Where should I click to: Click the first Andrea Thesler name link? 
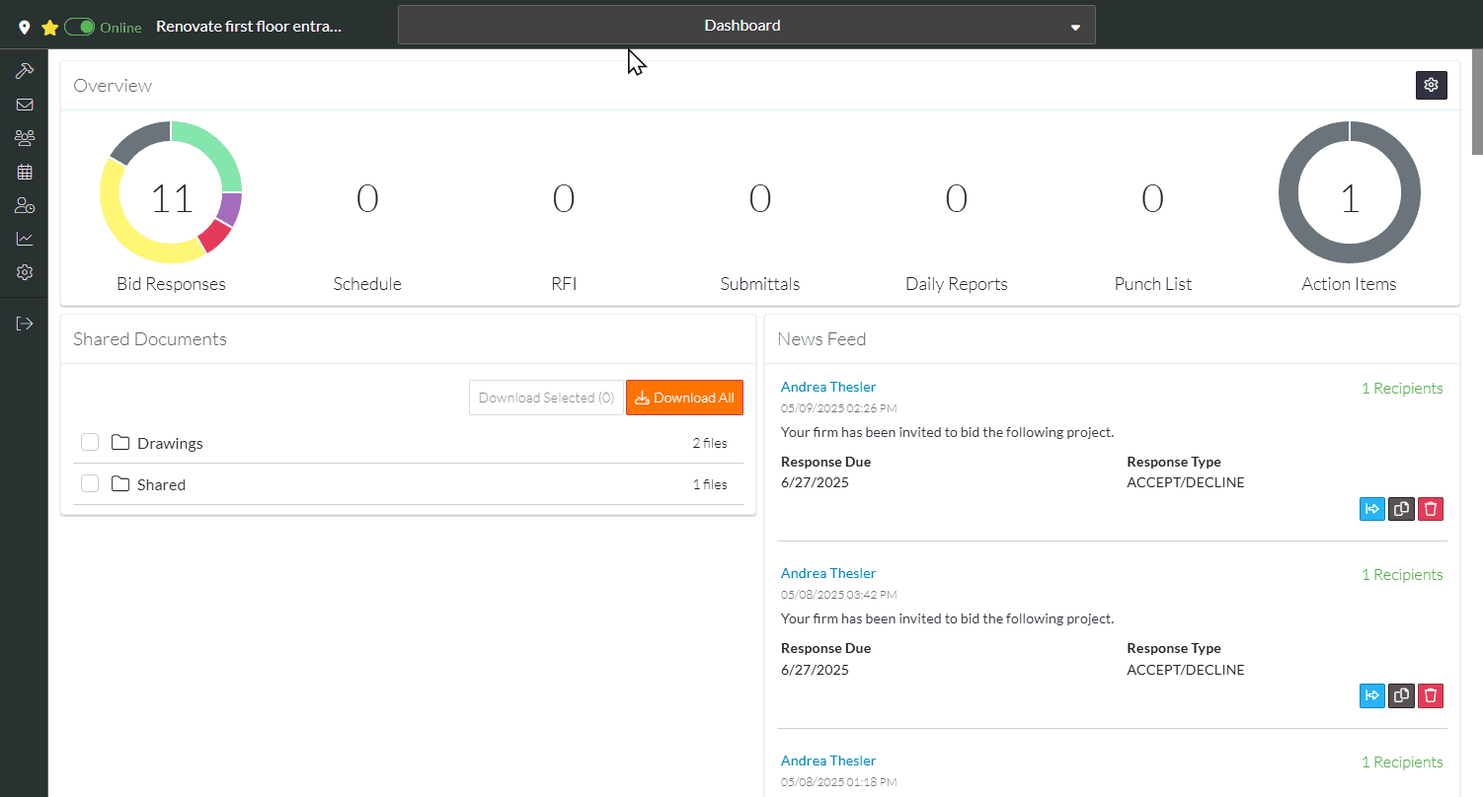827,387
